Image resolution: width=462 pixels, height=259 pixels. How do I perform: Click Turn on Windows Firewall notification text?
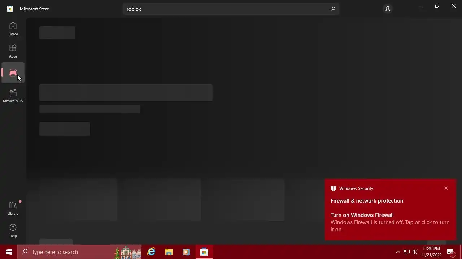coord(362,215)
